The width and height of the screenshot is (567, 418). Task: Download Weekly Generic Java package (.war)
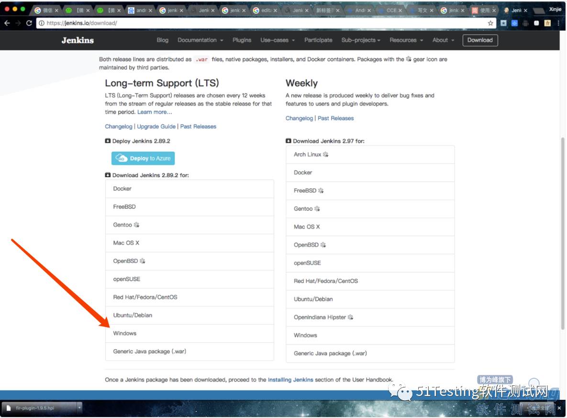pos(370,353)
